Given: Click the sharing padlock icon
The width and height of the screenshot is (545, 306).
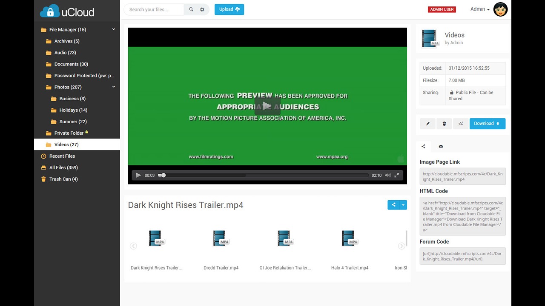Looking at the screenshot, I should point(451,93).
